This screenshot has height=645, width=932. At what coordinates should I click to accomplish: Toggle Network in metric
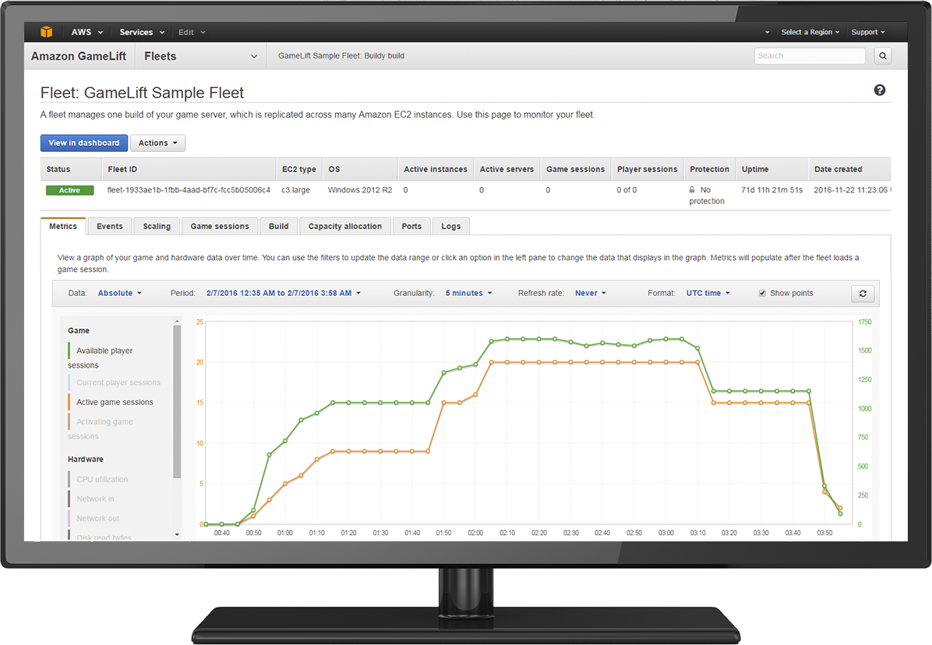91,499
